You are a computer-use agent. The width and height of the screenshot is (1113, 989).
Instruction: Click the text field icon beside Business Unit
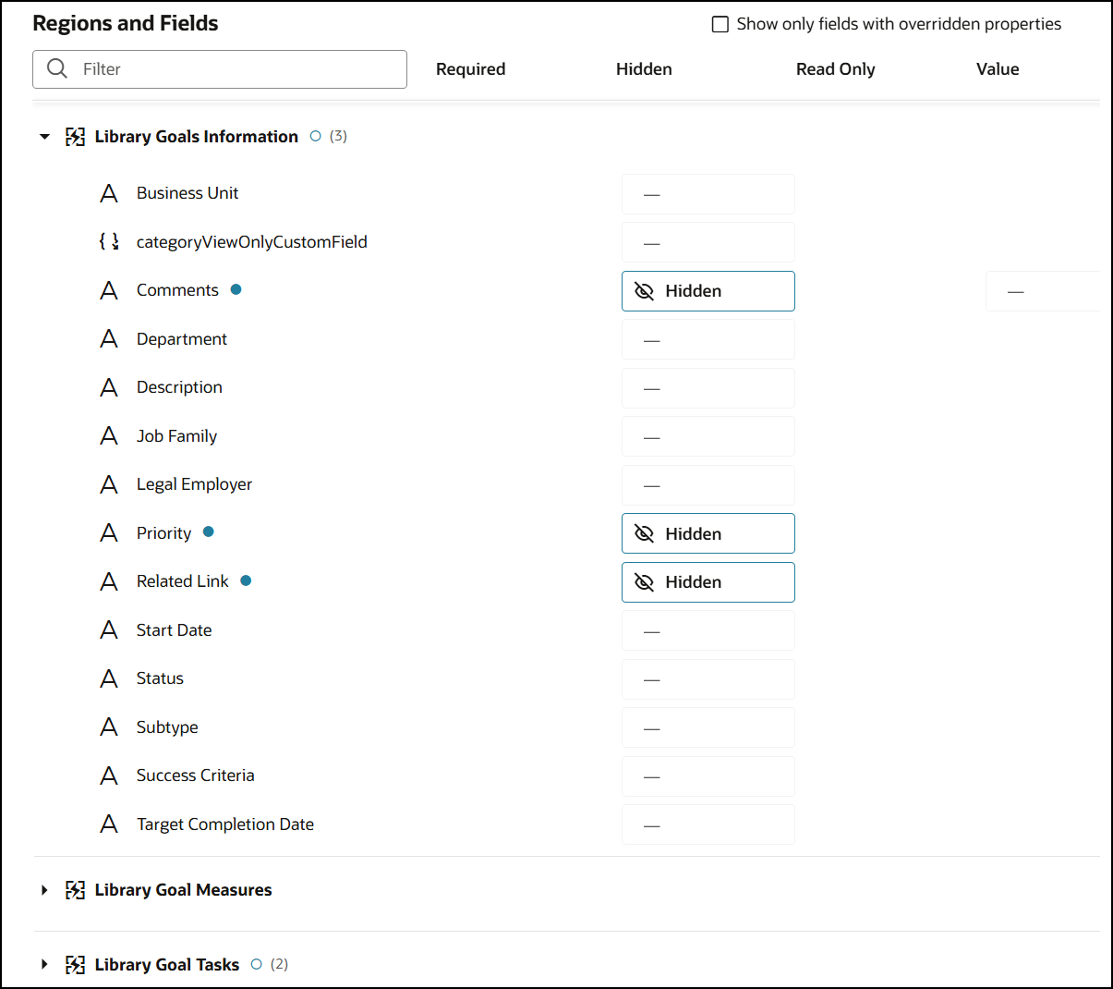[x=109, y=193]
